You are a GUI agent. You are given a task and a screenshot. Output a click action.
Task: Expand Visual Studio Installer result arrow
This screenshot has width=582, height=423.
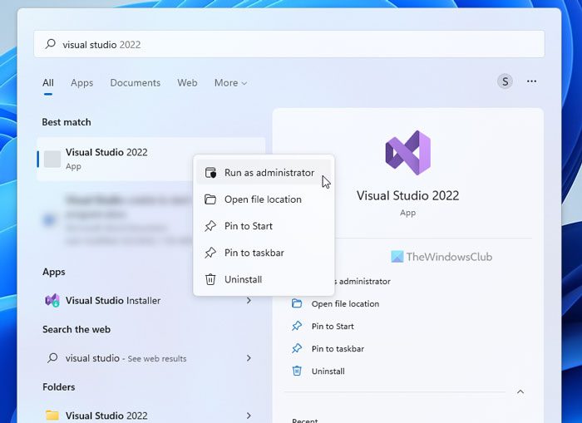coord(249,300)
